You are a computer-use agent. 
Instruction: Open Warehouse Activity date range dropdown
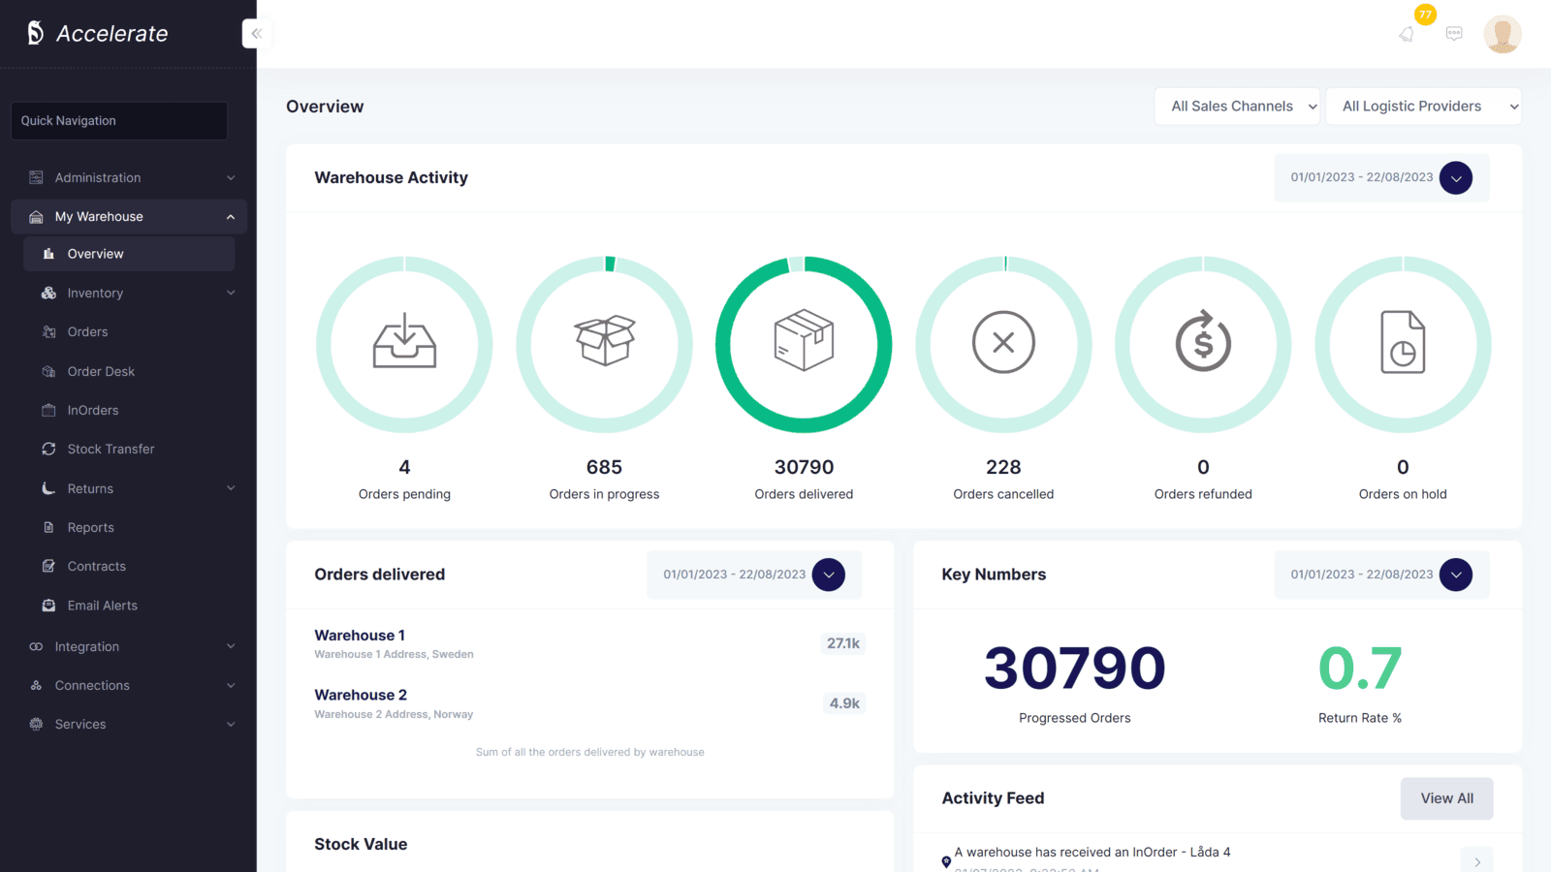coord(1455,178)
